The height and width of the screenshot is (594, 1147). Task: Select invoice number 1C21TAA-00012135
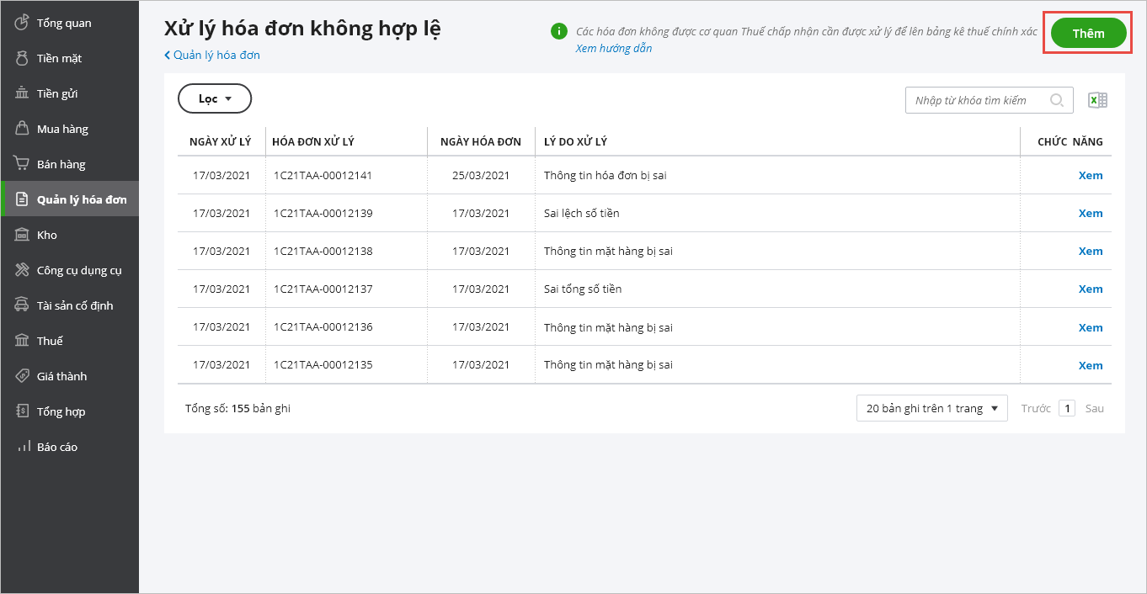(323, 365)
